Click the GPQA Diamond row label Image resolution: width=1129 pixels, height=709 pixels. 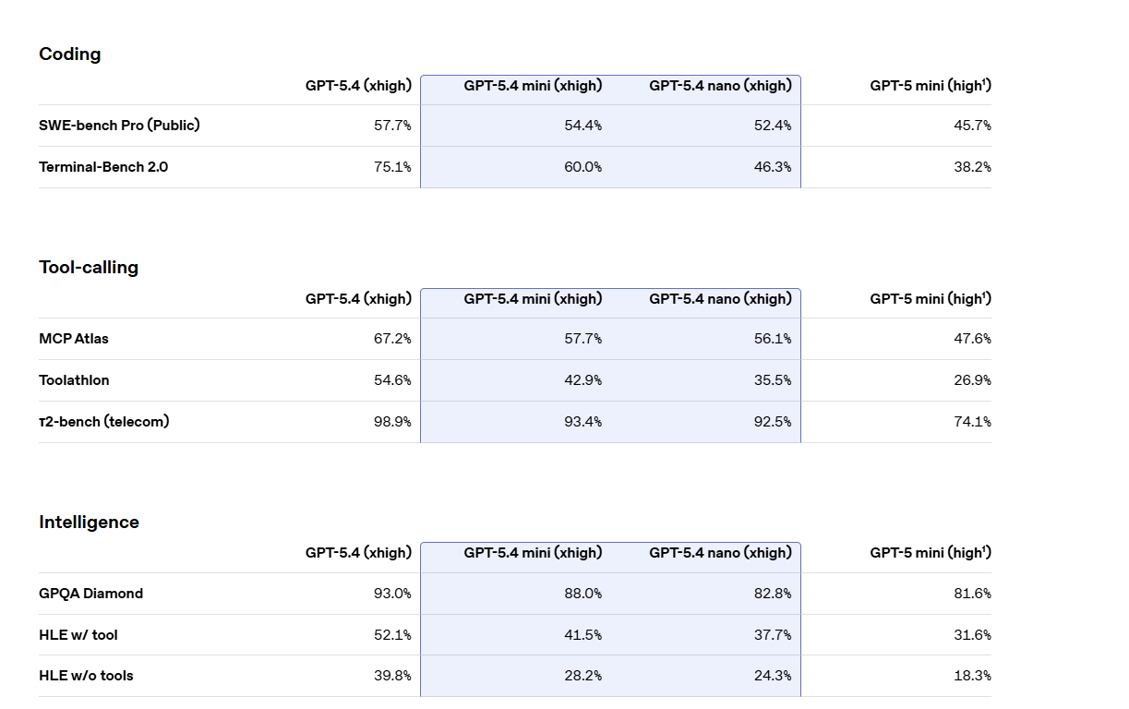[x=90, y=594]
